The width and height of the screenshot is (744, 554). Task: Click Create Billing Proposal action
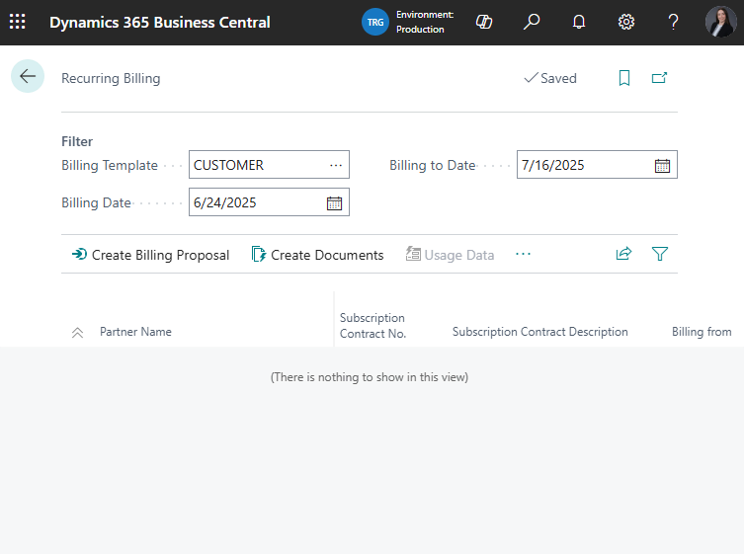click(x=150, y=255)
